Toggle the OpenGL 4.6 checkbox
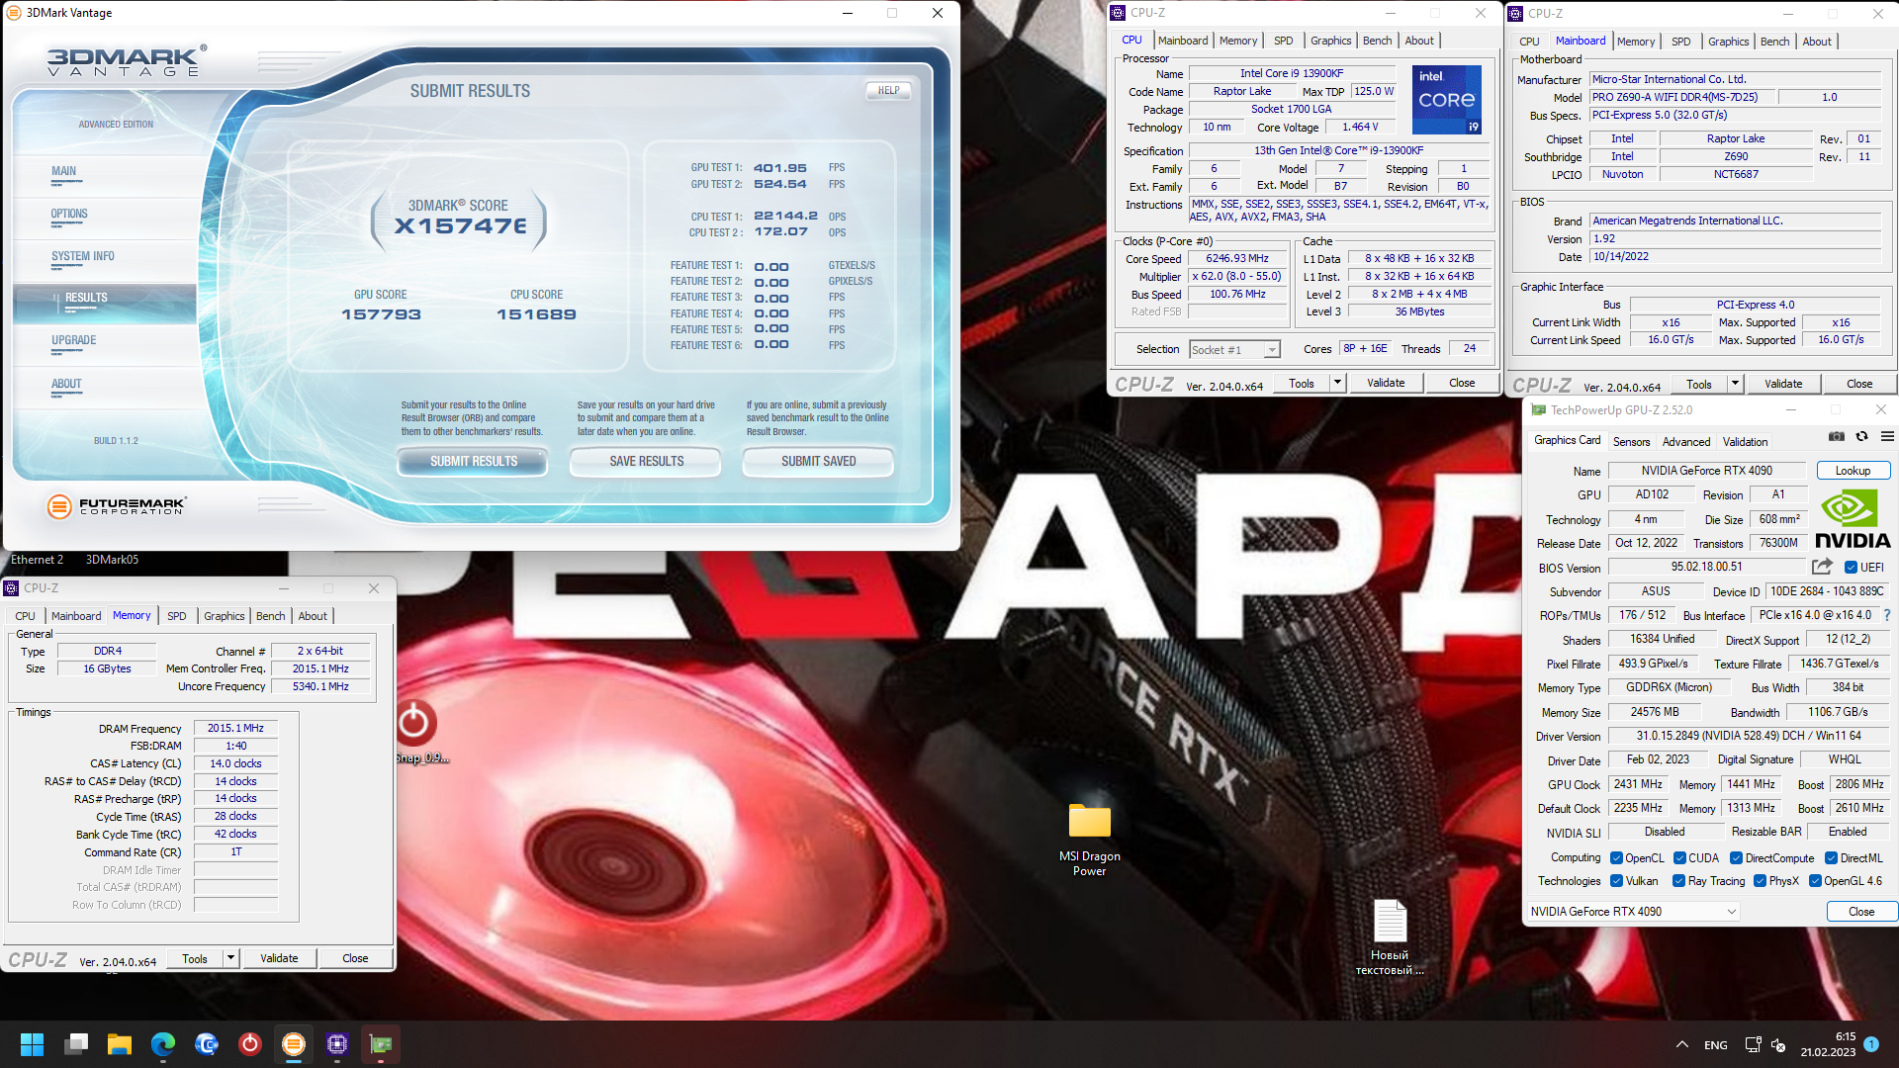Image resolution: width=1899 pixels, height=1068 pixels. pyautogui.click(x=1815, y=881)
